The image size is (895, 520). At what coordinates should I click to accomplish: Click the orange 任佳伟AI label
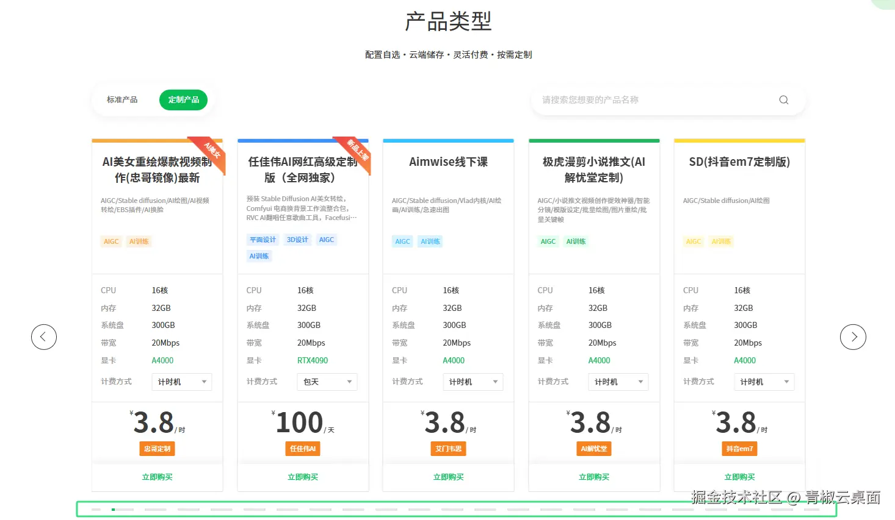(303, 449)
